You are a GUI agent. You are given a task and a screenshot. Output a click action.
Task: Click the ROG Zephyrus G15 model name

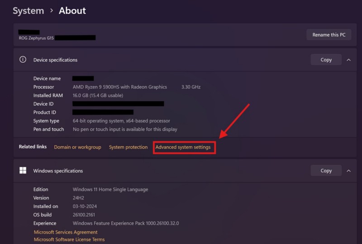tap(36, 38)
